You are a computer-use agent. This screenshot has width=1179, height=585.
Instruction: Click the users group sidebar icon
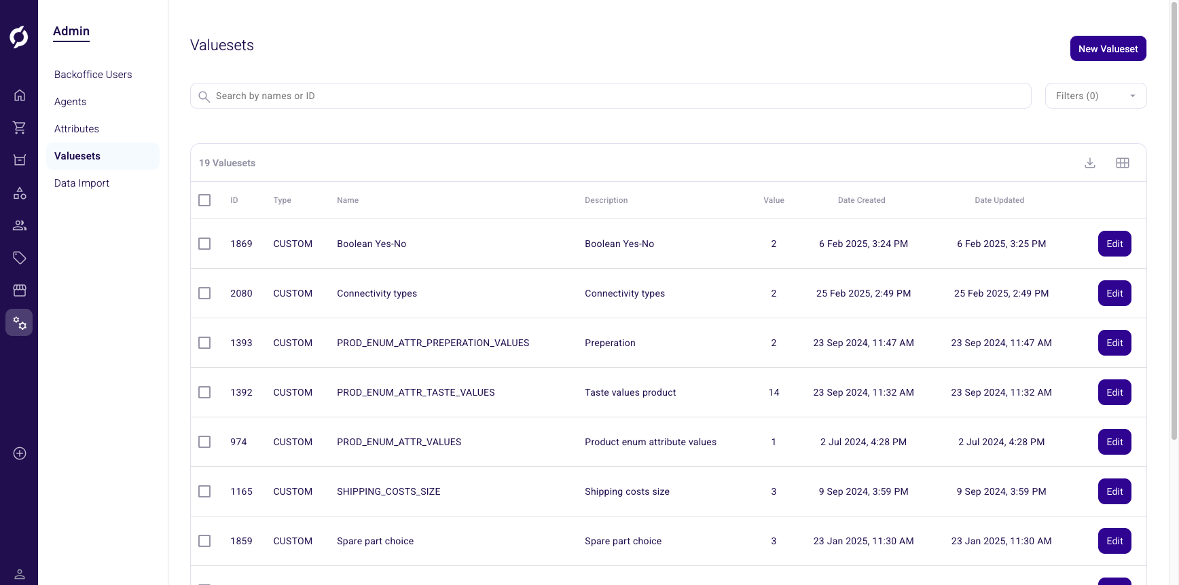[x=20, y=225]
